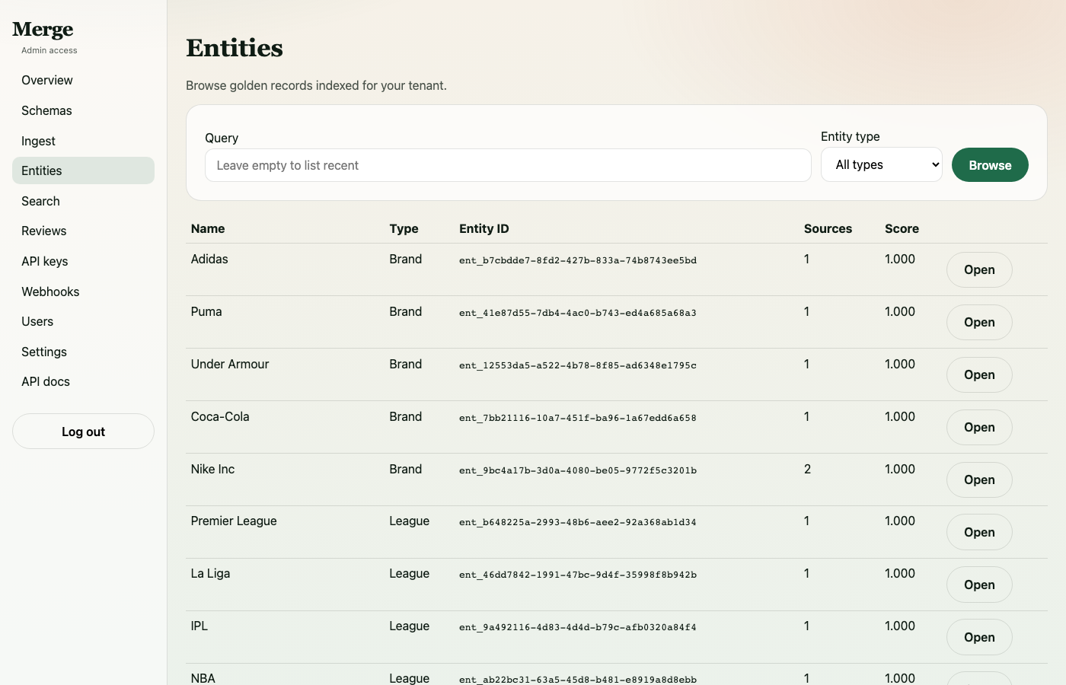Click the Merge logo title

43,29
